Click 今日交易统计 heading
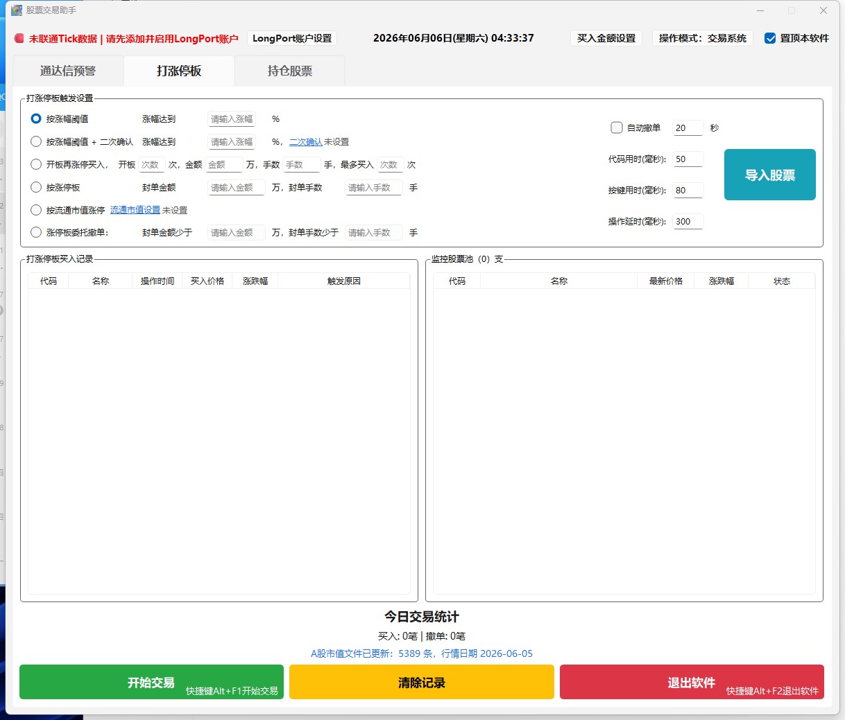Image resolution: width=845 pixels, height=720 pixels. coord(422,617)
